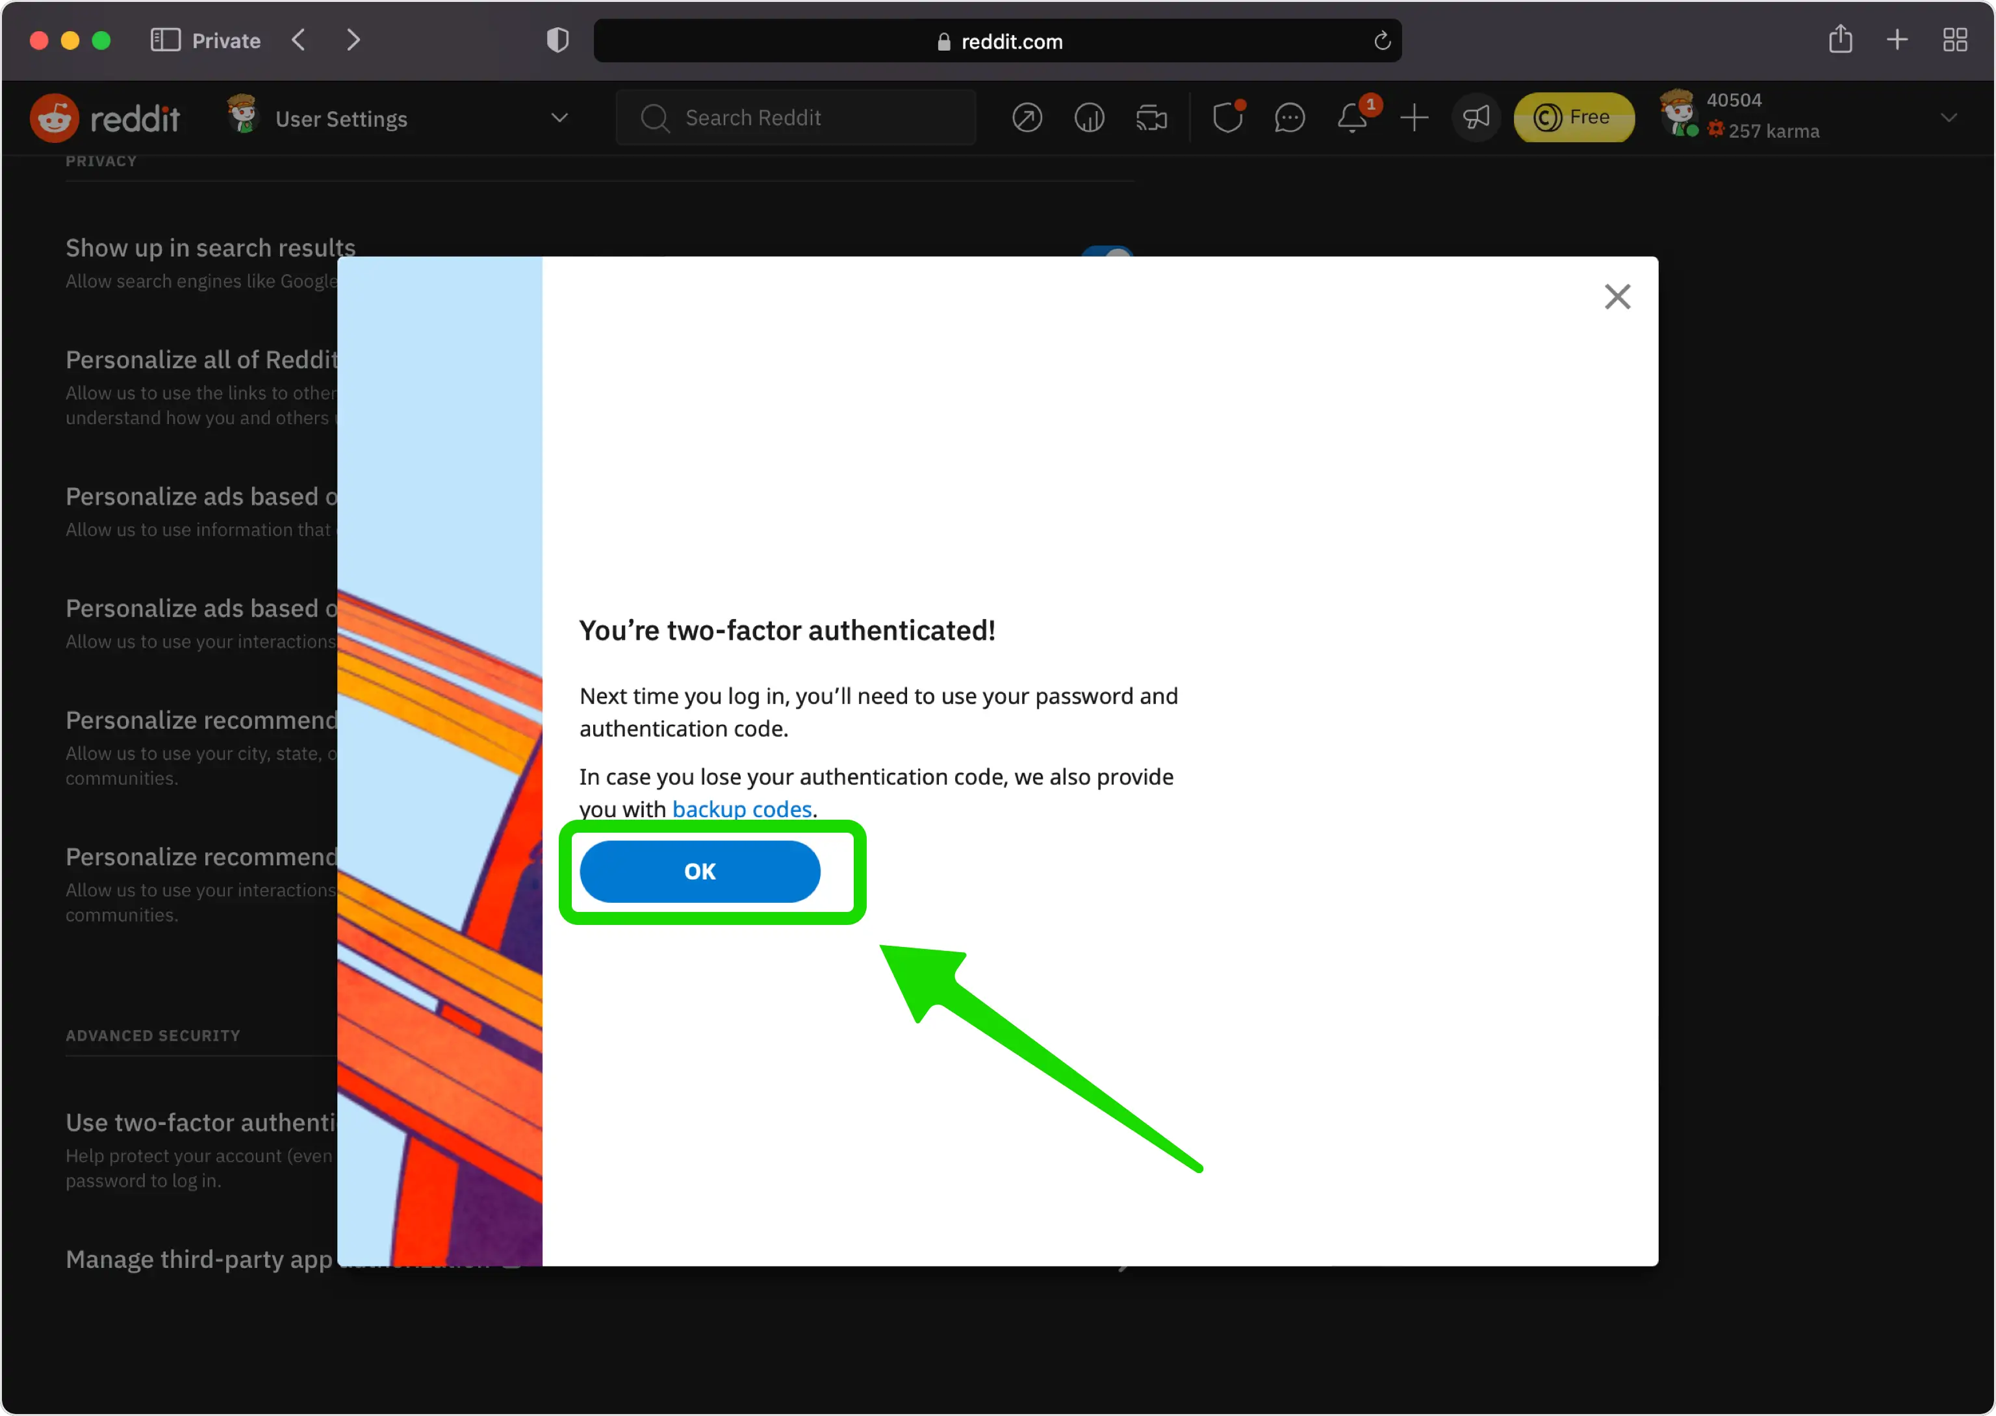Click the 'ADVANCED SECURITY' section heading
1996x1416 pixels.
coord(153,1036)
